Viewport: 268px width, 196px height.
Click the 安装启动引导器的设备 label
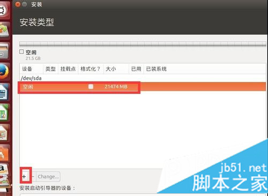pyautogui.click(x=47, y=188)
